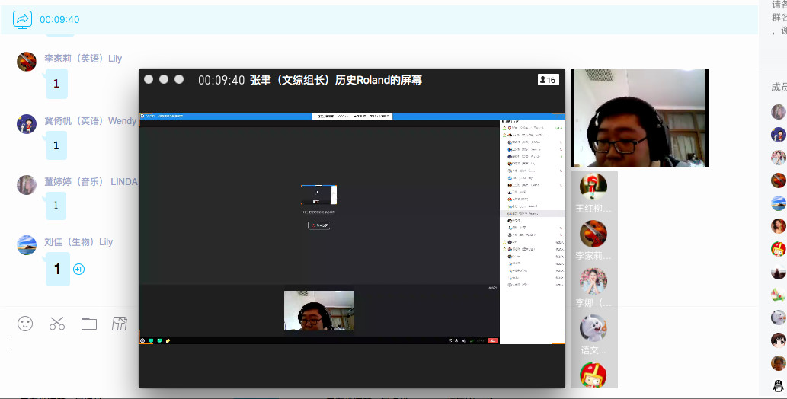Click the shared screen title 张聿 历史Roland的屏幕
The image size is (787, 399).
[335, 80]
